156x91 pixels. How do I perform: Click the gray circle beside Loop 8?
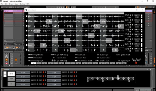76,84
